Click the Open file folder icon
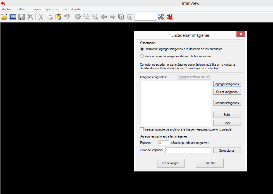The width and height of the screenshot is (273, 194). (4, 17)
